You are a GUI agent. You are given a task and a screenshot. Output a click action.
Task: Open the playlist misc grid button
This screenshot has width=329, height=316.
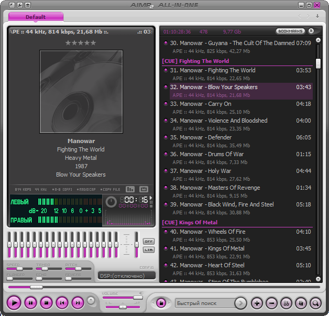click(286, 303)
